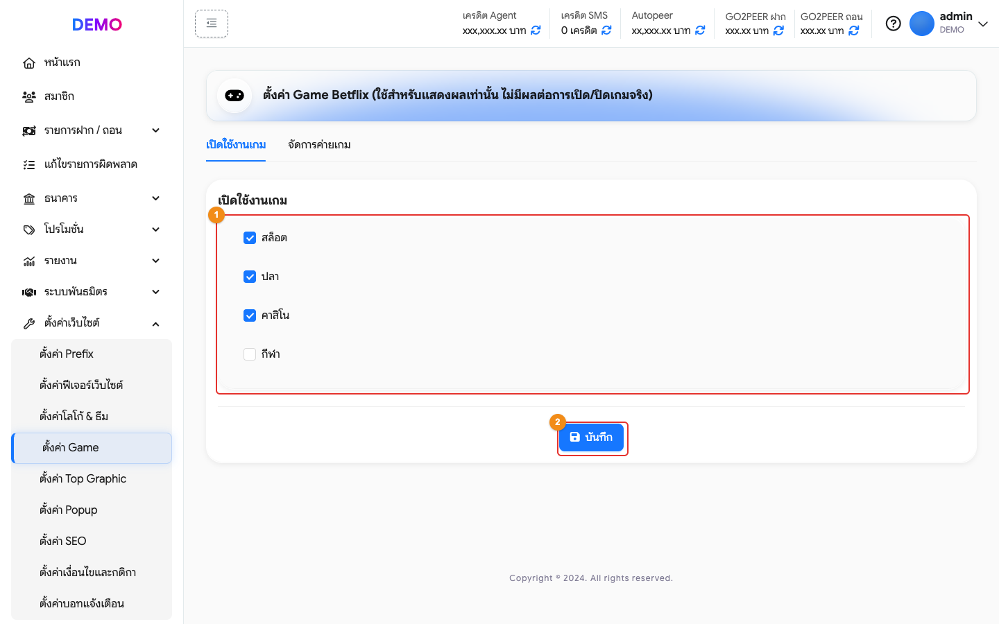Uncheck the สล็อต checkbox
The image size is (999, 624).
250,238
